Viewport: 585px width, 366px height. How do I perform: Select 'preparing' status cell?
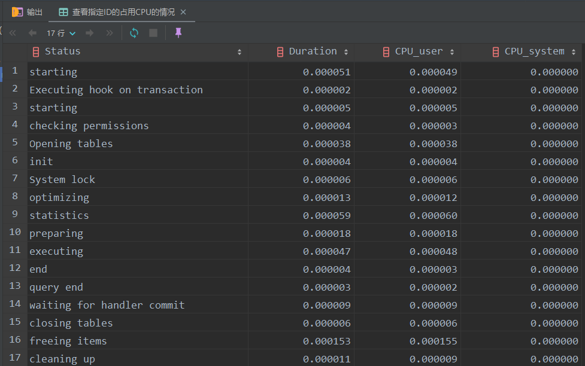(138, 233)
